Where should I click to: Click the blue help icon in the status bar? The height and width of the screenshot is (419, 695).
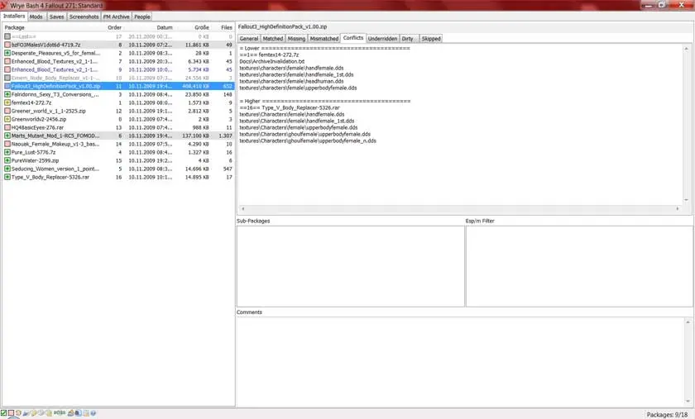(x=93, y=413)
